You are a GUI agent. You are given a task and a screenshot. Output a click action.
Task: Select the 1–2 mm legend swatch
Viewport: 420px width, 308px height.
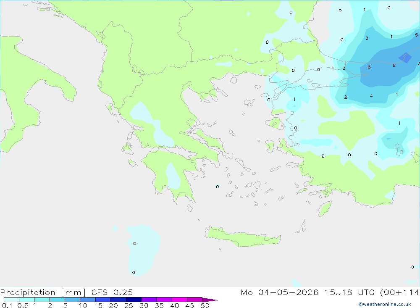point(42,300)
